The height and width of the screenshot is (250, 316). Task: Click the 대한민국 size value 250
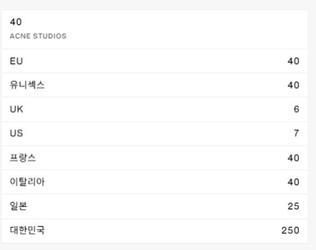290,231
